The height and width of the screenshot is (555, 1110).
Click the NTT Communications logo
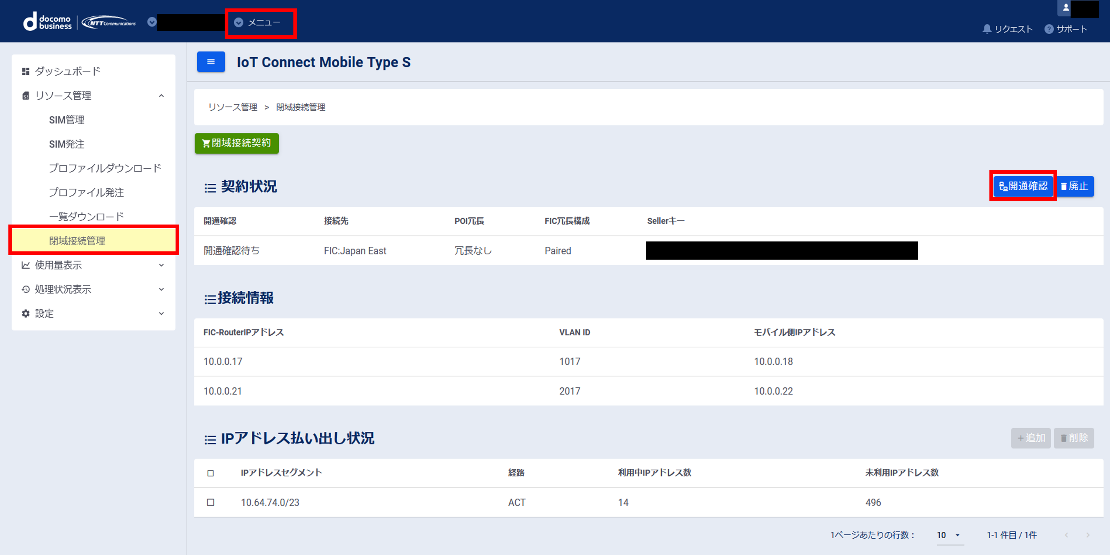click(109, 22)
